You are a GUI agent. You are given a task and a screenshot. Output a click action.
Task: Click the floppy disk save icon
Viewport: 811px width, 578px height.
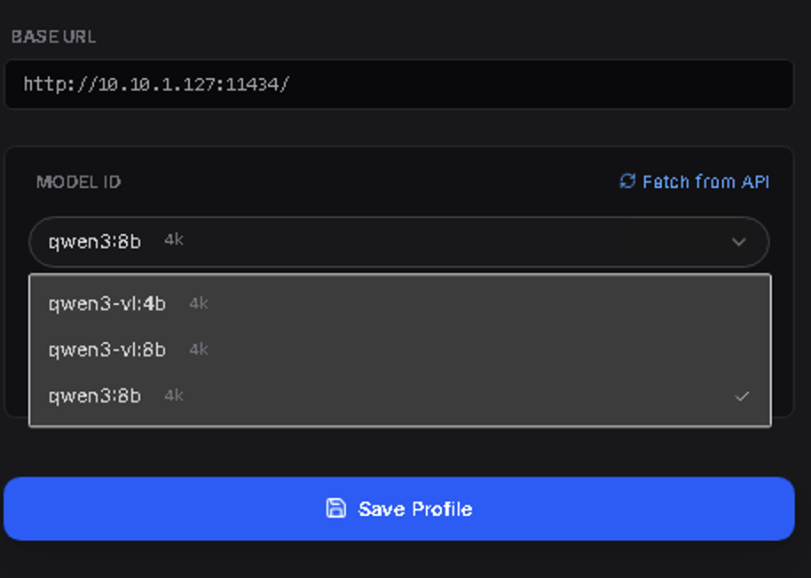click(336, 508)
